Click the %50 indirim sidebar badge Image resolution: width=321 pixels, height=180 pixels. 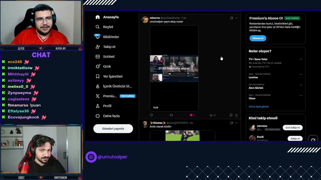[x=127, y=96]
